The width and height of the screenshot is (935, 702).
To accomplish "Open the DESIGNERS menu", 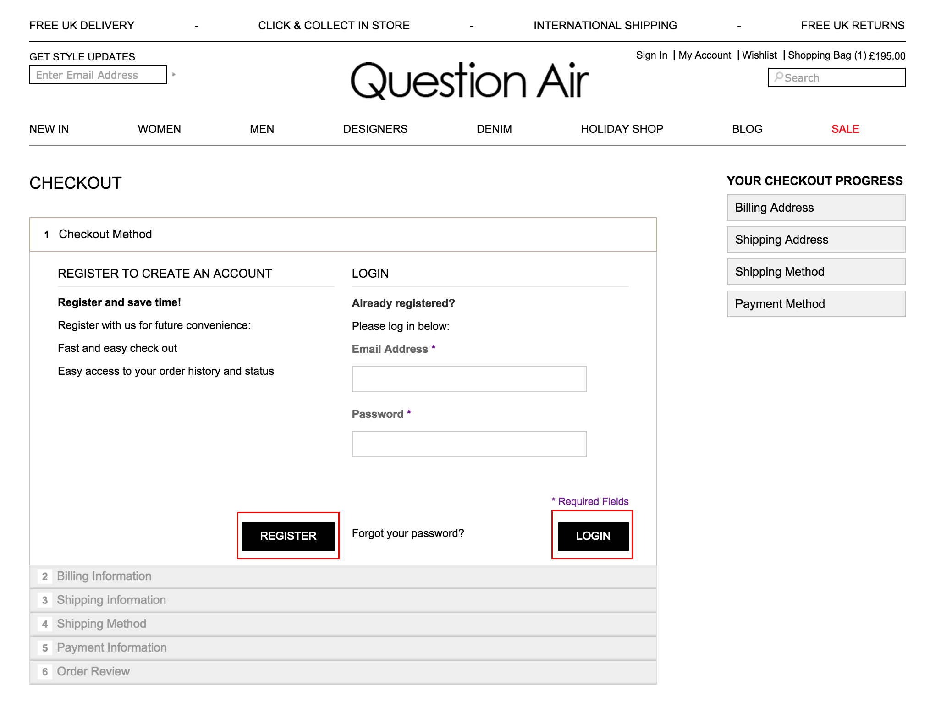I will (x=375, y=129).
